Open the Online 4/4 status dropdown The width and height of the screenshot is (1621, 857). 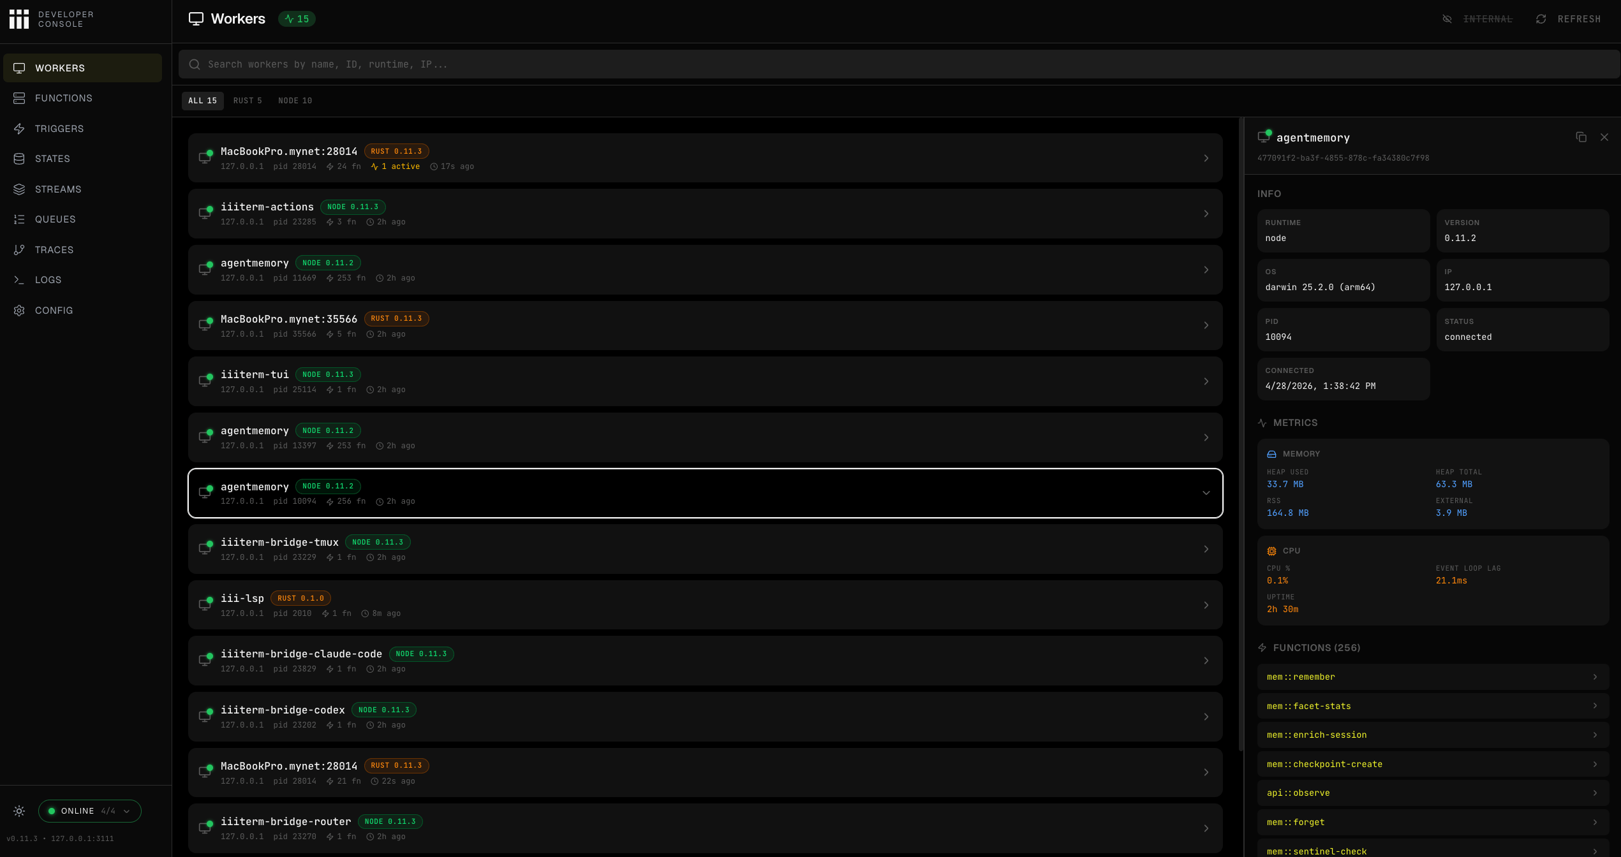click(x=90, y=811)
